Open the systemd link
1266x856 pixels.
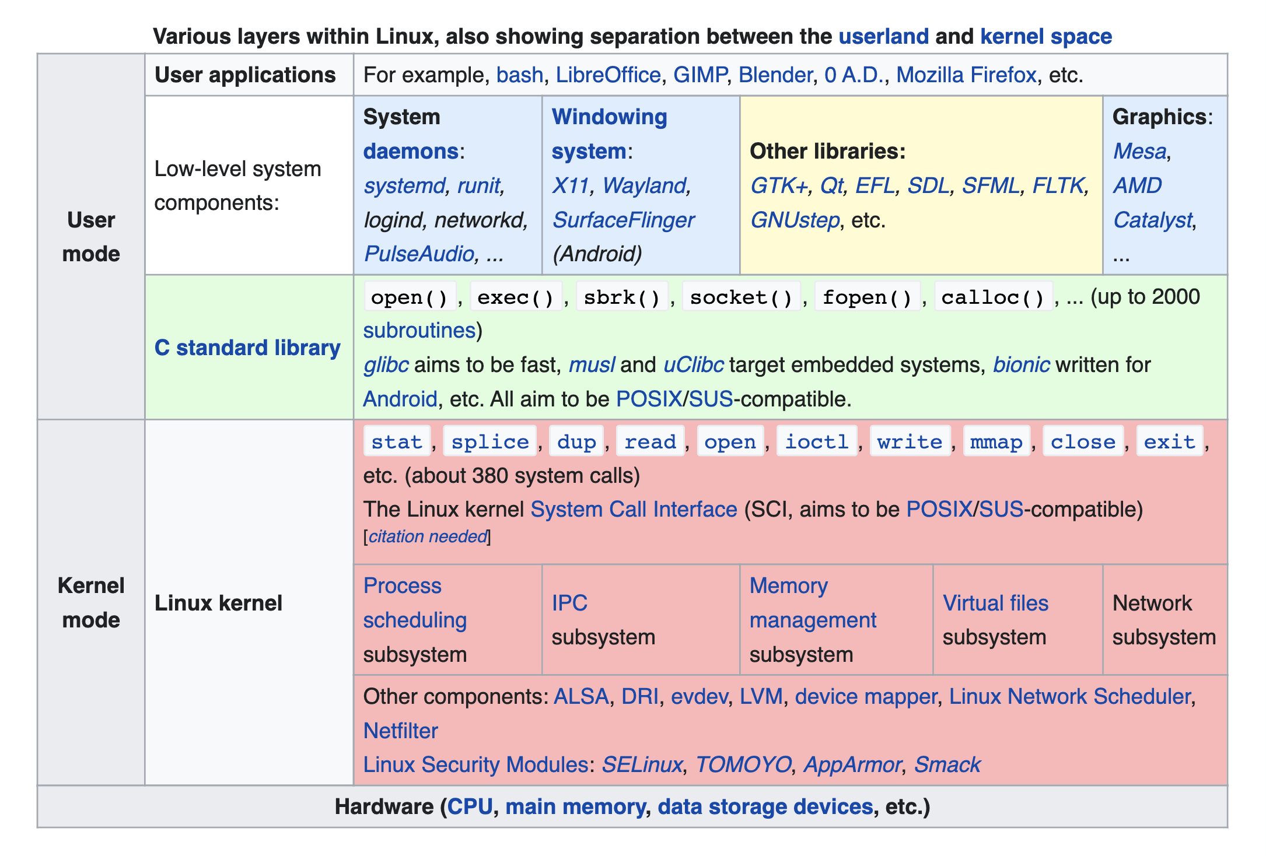tap(404, 185)
